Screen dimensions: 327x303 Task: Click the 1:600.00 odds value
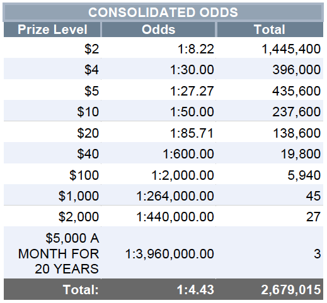(188, 154)
